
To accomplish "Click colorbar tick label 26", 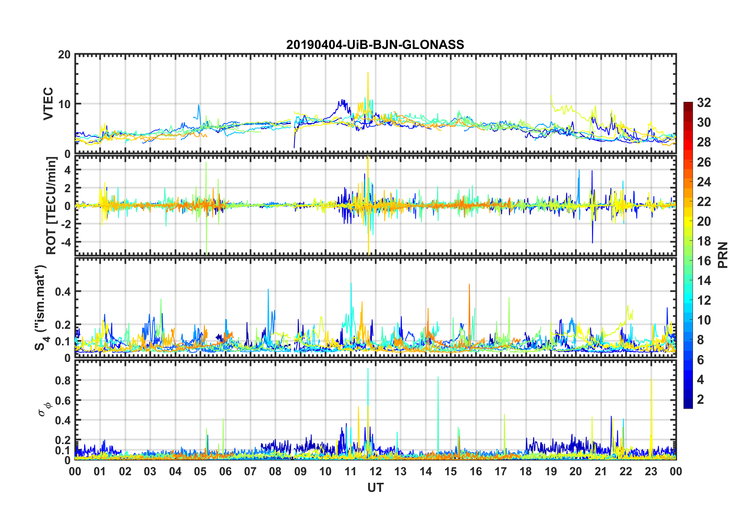I will click(x=704, y=162).
